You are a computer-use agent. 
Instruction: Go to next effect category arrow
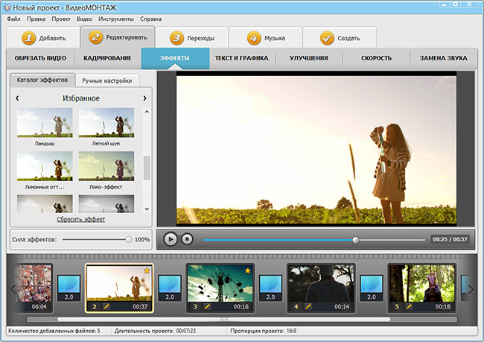pos(144,98)
